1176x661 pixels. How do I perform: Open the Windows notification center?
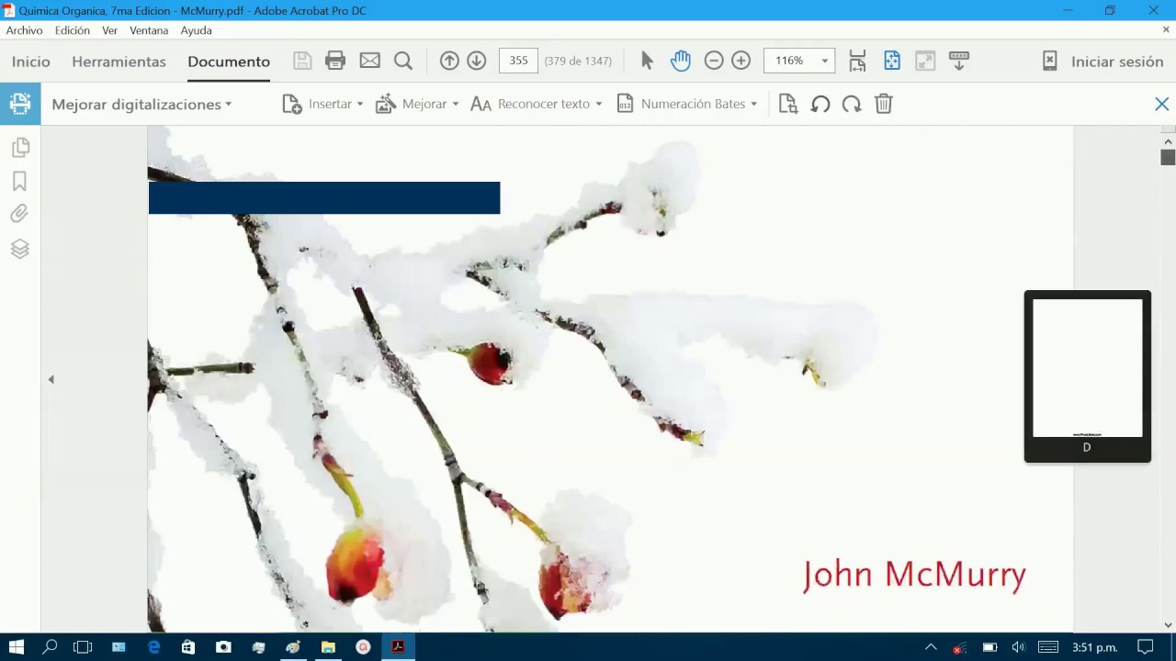[1145, 647]
